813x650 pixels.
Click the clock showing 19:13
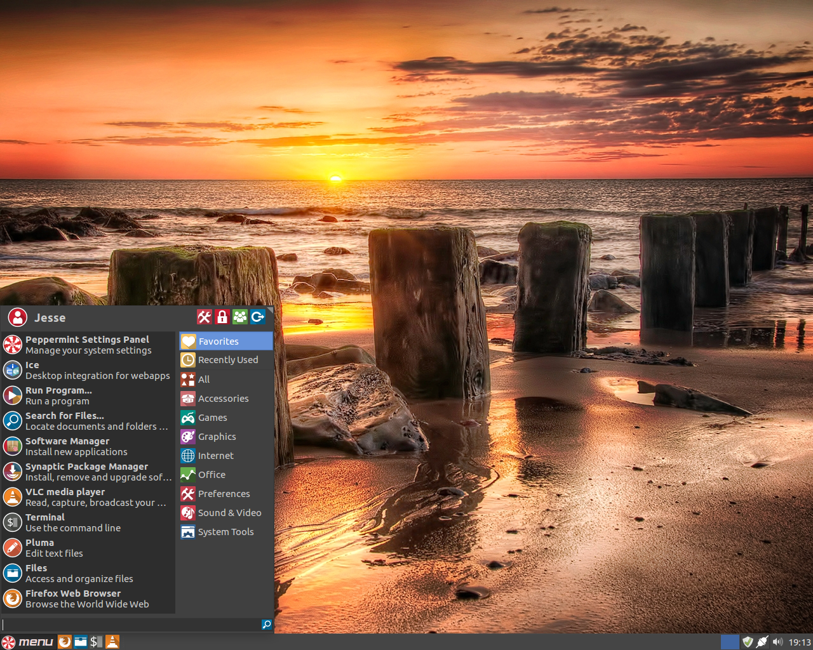800,642
